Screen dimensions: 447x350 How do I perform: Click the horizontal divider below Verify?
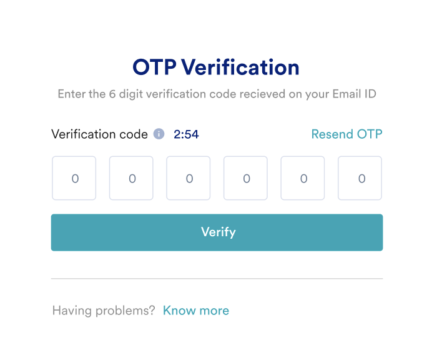click(x=217, y=278)
